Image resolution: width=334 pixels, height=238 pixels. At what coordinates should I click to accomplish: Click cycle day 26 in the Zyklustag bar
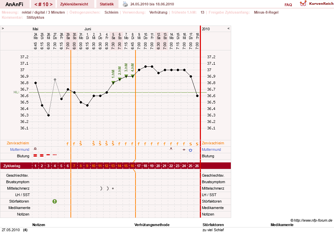[x=197, y=166]
